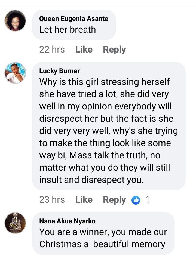Click the "22 hrs" timestamp
This screenshot has height=259, width=196.
pyautogui.click(x=52, y=50)
